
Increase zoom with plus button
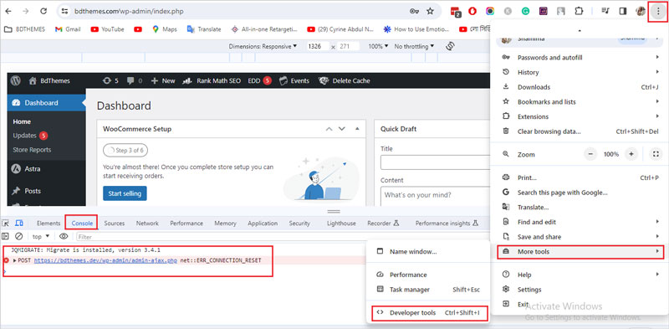click(631, 154)
